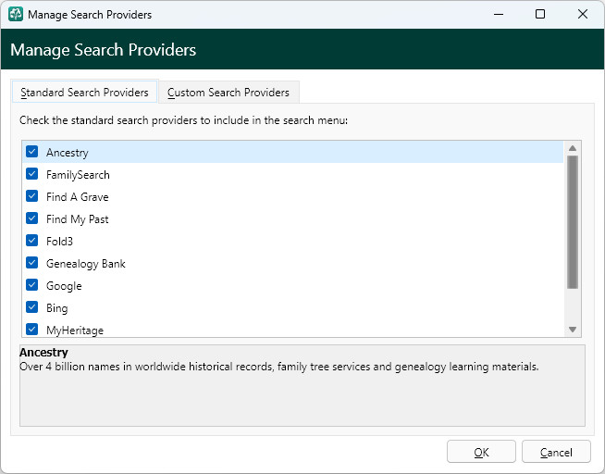605x474 pixels.
Task: Select the Standard Search Providers tab
Action: click(84, 92)
